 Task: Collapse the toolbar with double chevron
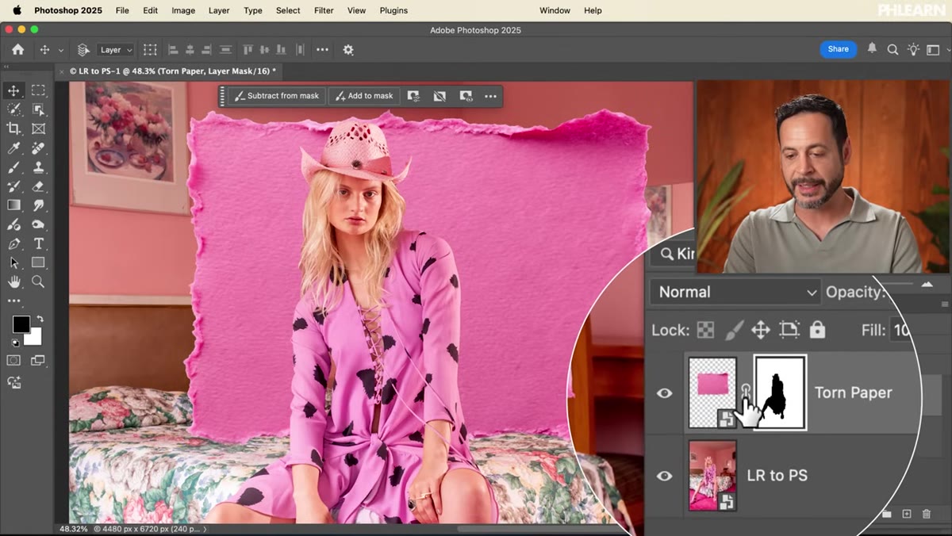tap(7, 67)
